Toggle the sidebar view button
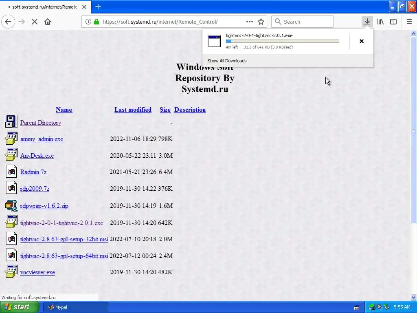The image size is (417, 313). click(x=393, y=22)
